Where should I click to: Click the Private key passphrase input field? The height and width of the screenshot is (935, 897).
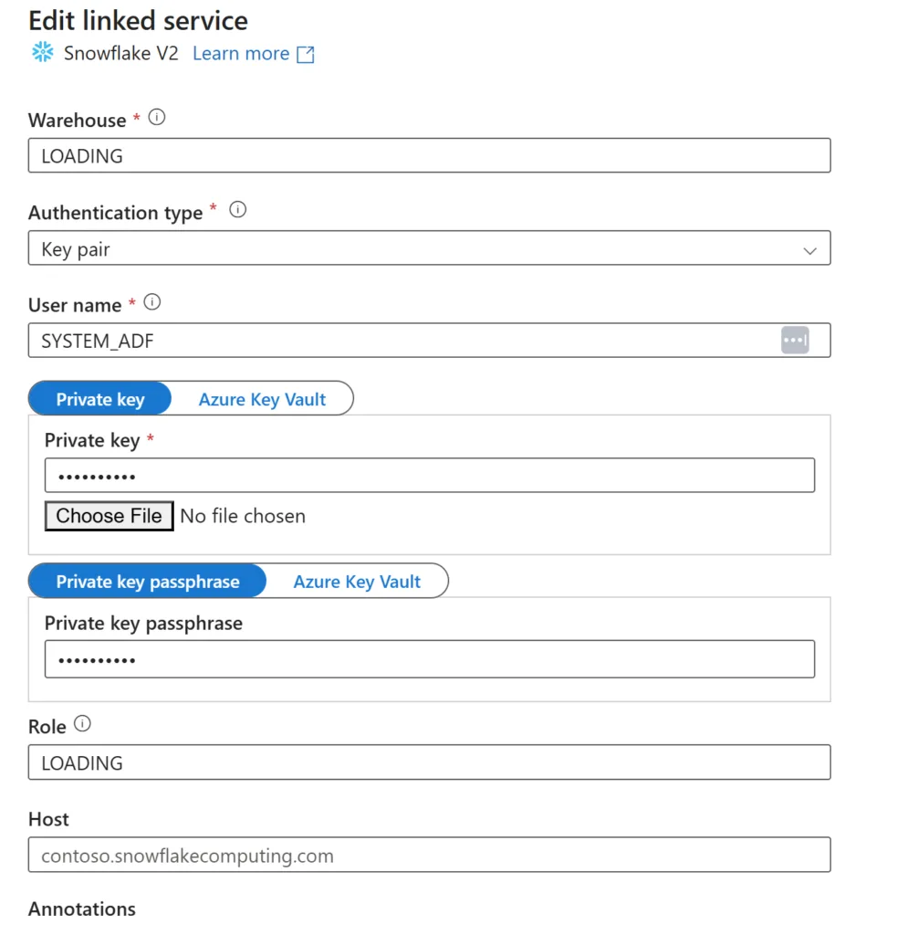[x=430, y=659]
